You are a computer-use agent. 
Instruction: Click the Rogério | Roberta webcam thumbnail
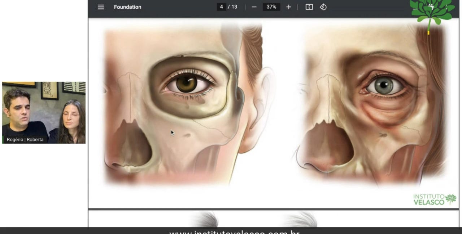(44, 113)
